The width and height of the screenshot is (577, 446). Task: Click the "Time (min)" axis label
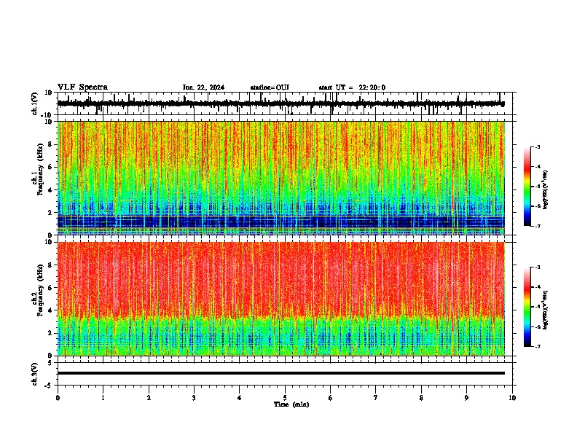(x=291, y=404)
